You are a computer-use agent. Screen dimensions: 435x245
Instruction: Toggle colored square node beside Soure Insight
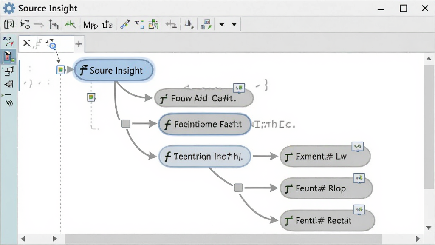tap(60, 70)
